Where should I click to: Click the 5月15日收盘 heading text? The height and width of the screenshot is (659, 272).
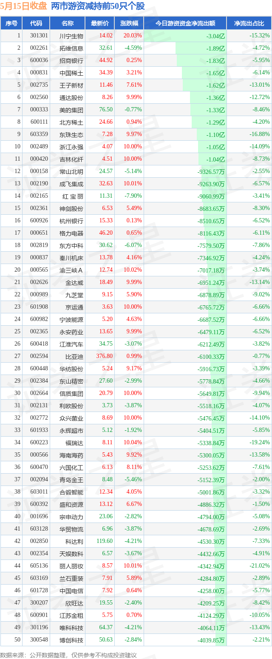(x=24, y=6)
